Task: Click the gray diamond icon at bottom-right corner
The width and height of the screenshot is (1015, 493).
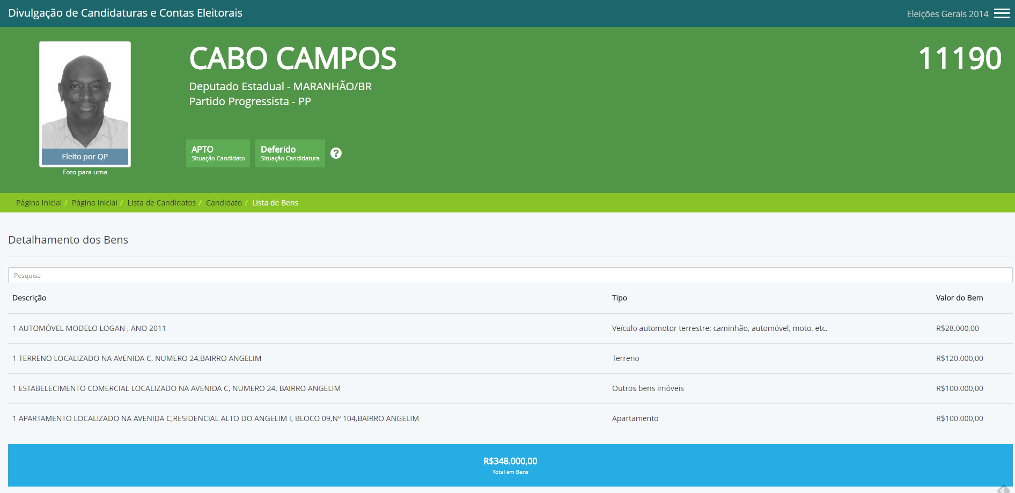Action: pos(1003,489)
